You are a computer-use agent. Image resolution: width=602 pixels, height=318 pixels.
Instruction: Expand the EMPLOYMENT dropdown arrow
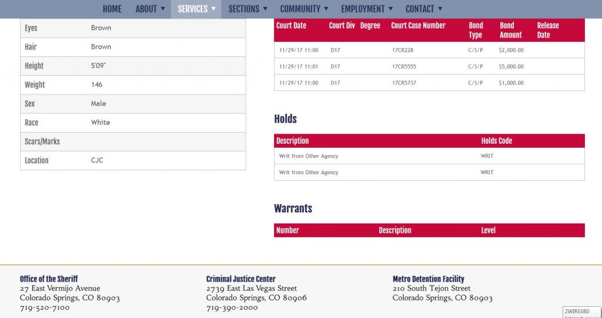(390, 9)
